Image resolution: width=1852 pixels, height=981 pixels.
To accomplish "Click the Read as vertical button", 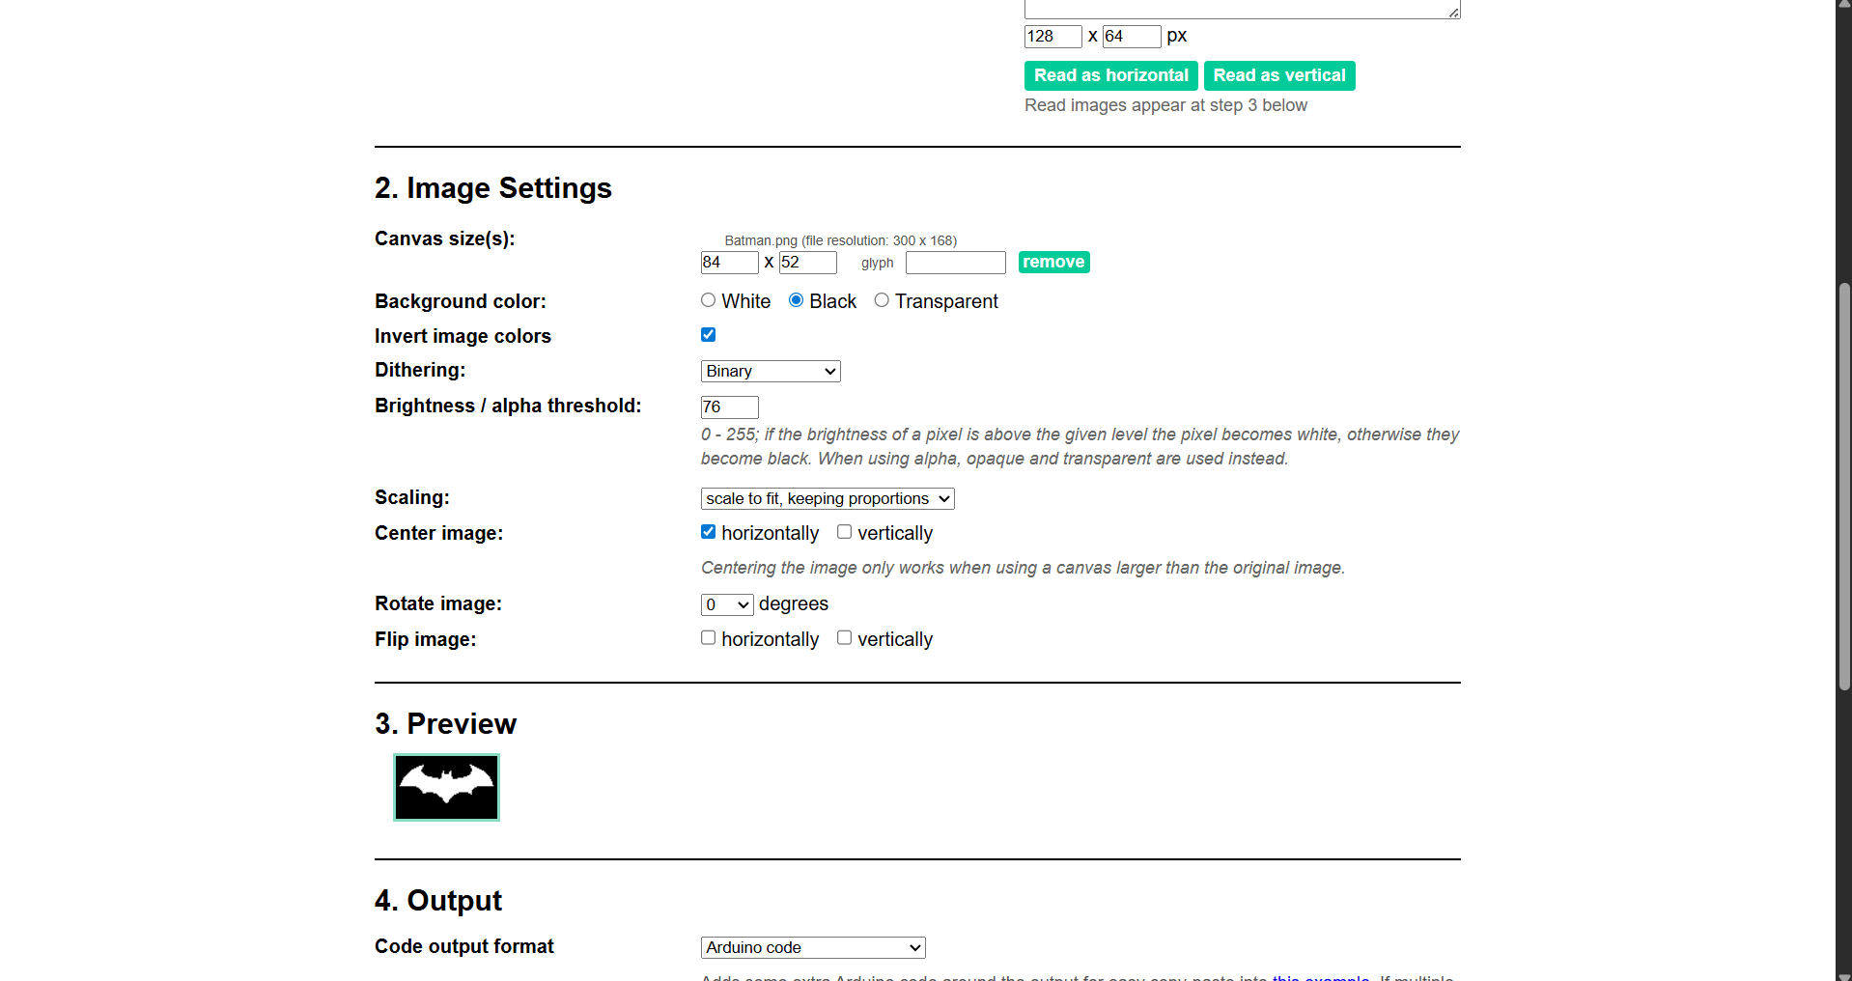I will (x=1279, y=75).
